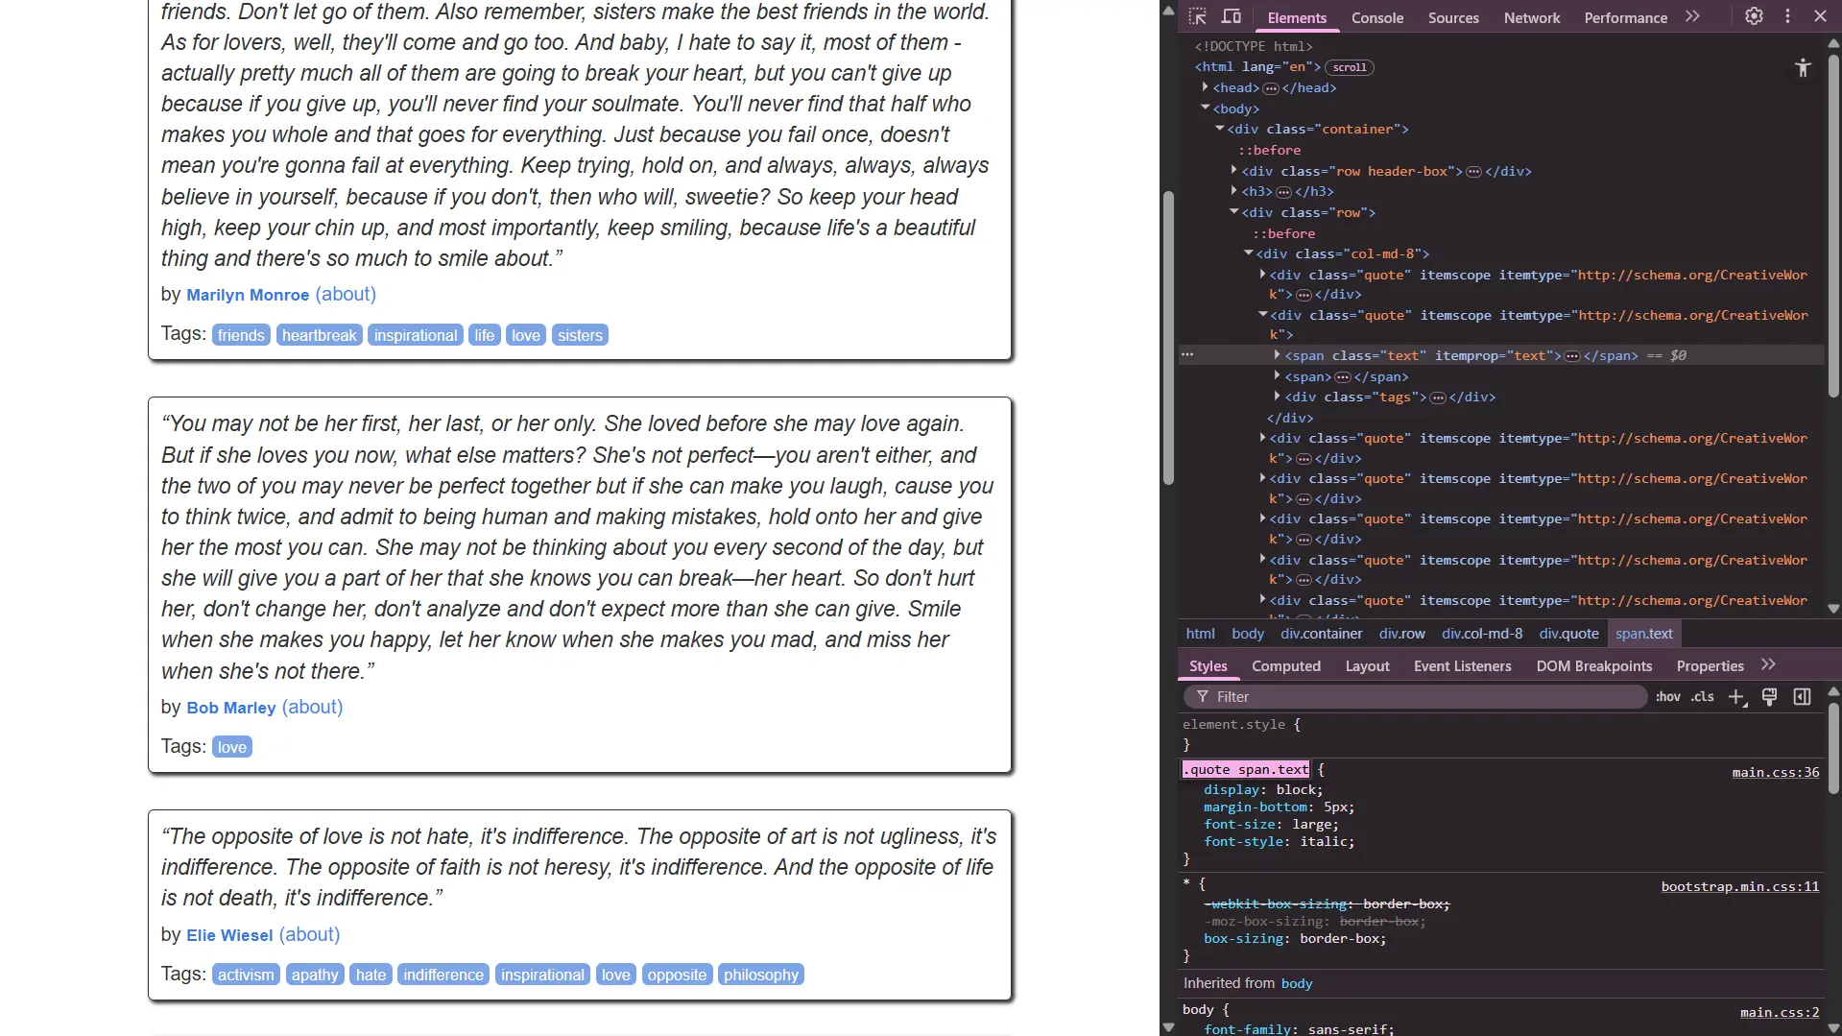Toggle the device toolbar icon
The width and height of the screenshot is (1842, 1036).
1231,17
